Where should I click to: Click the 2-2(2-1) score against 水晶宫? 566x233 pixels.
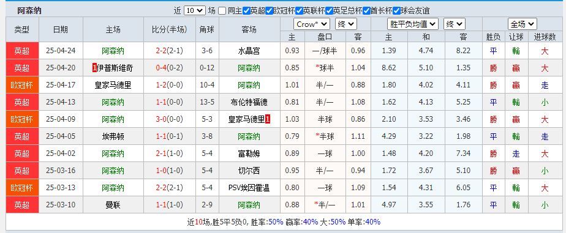169,51
